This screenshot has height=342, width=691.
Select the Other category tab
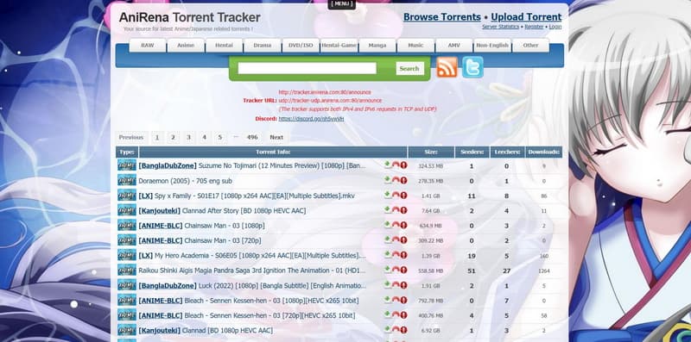[531, 46]
